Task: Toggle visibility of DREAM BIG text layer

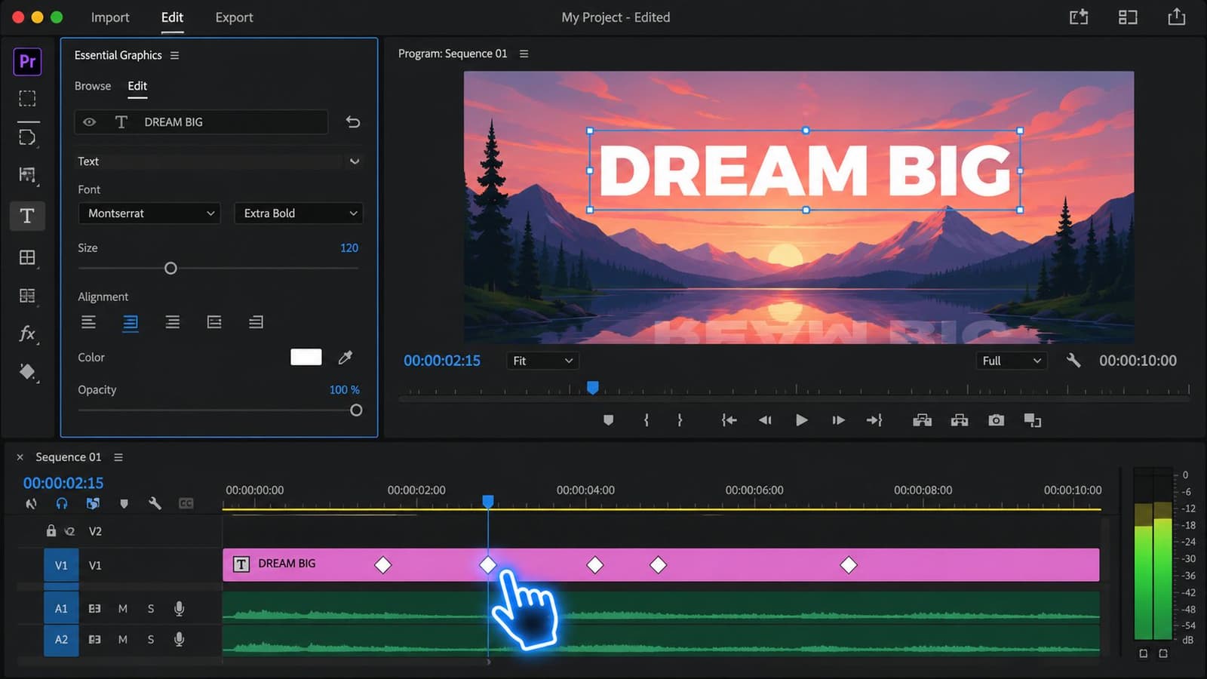Action: (x=90, y=121)
